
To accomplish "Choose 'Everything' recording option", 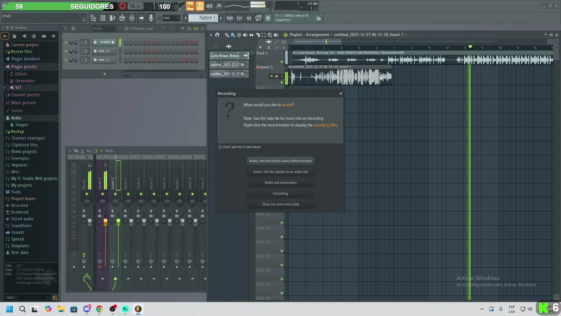I will tap(280, 194).
